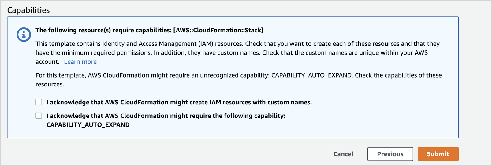Click the word 'account.' before Learn more
The image size is (492, 166).
point(47,62)
